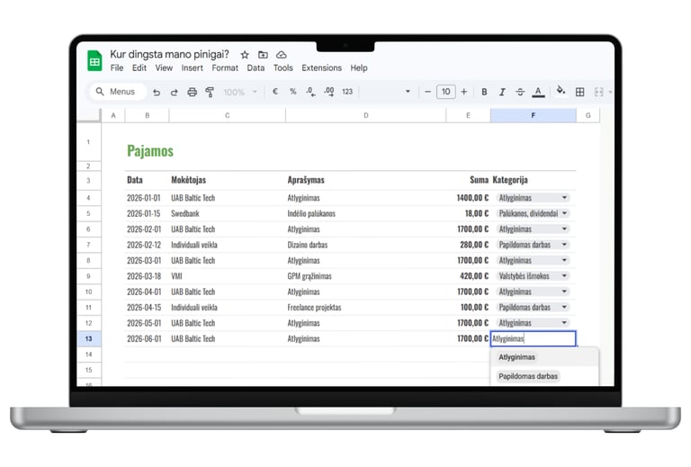691x467 pixels.
Task: Click the active cell F13 being edited
Action: click(534, 339)
